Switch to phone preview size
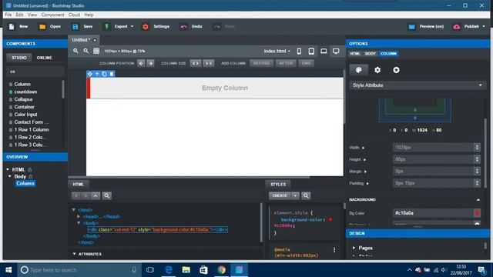This screenshot has width=493, height=277. click(x=299, y=51)
